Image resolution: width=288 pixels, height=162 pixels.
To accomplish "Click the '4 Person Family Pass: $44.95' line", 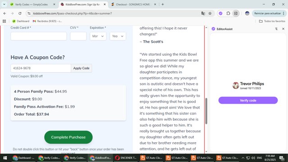I will [41, 92].
